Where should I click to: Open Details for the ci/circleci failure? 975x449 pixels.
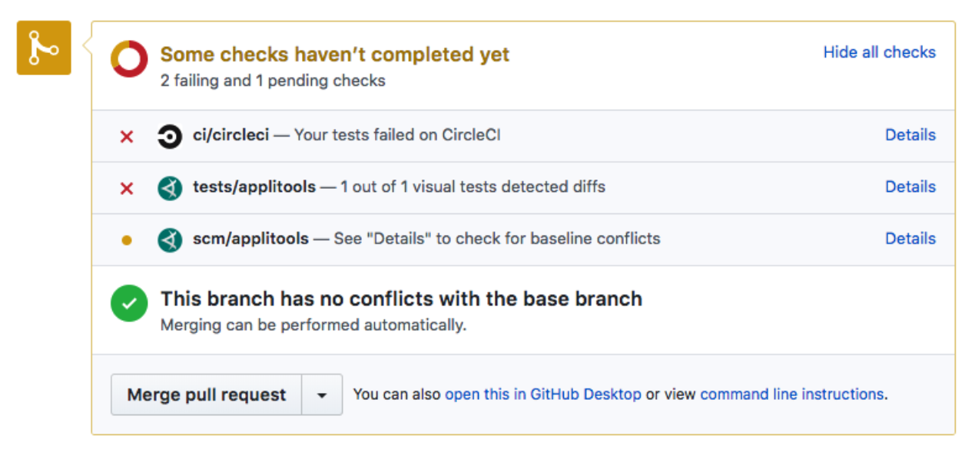(910, 135)
